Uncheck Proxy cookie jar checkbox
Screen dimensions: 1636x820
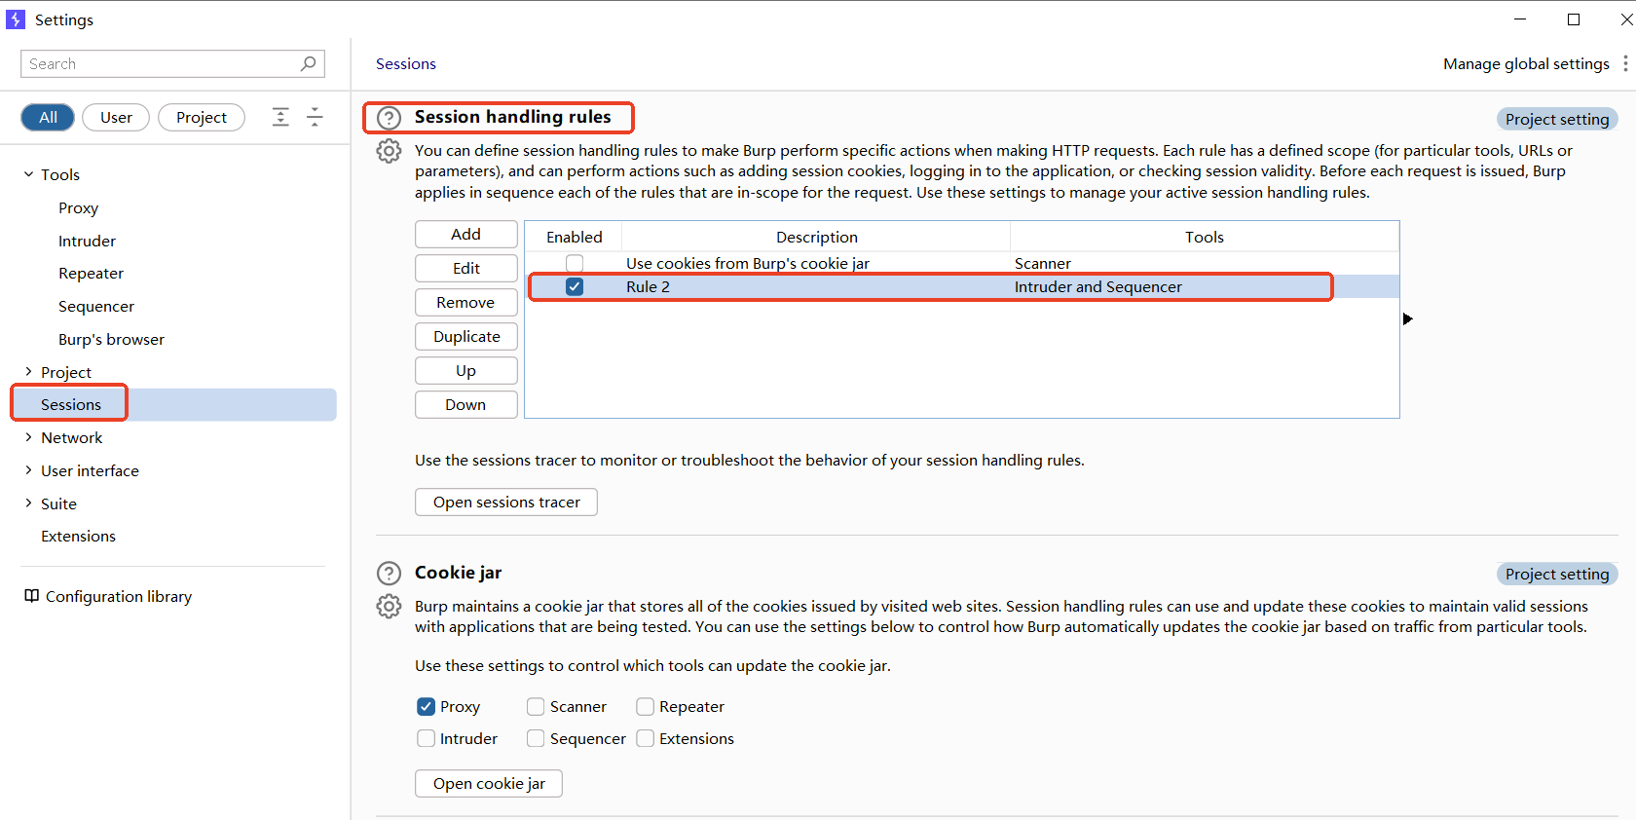(x=426, y=706)
